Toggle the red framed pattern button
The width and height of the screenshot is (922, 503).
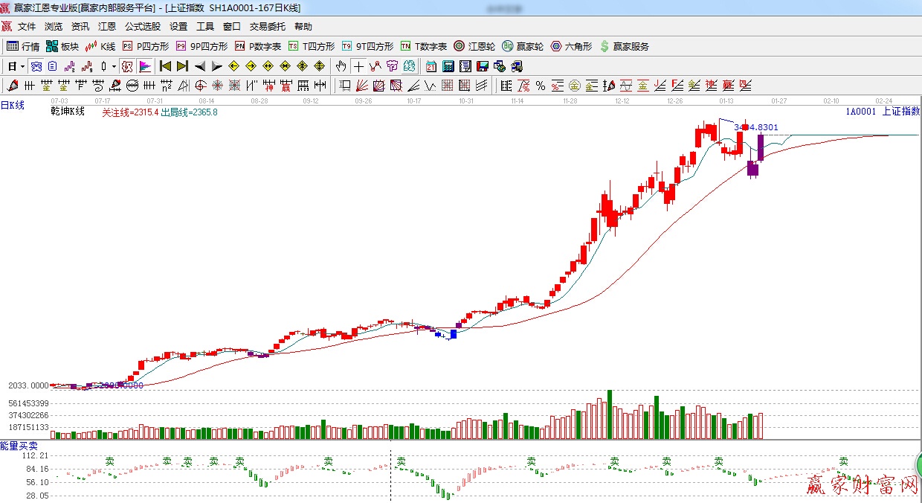pyautogui.click(x=127, y=66)
